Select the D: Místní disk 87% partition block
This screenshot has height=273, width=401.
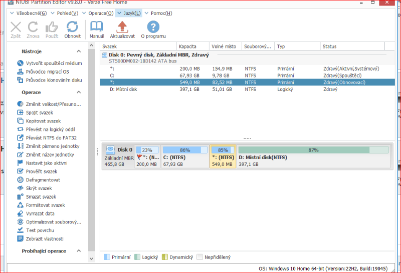tap(314, 156)
